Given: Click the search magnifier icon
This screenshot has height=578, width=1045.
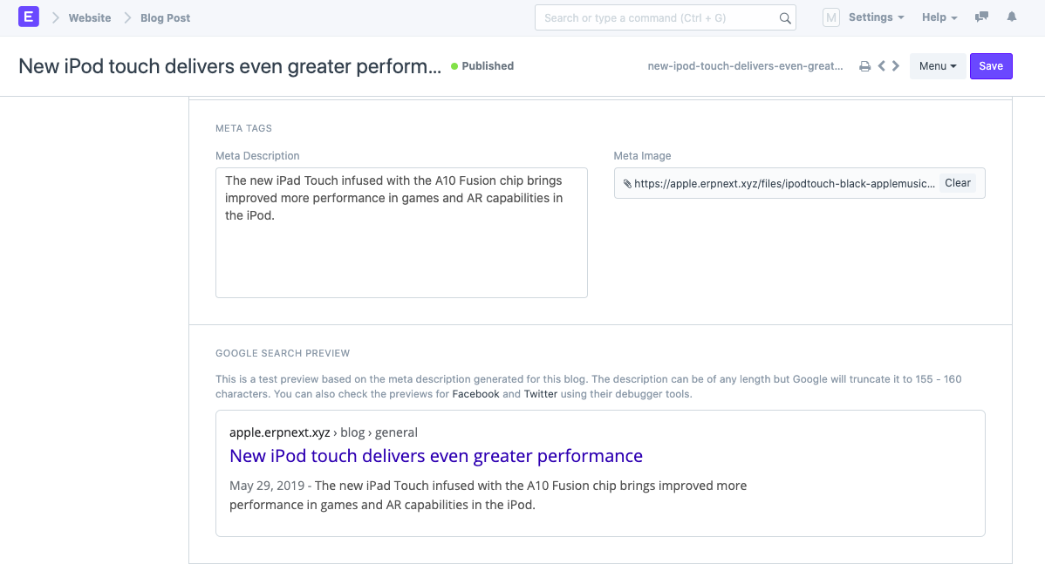Looking at the screenshot, I should point(784,17).
